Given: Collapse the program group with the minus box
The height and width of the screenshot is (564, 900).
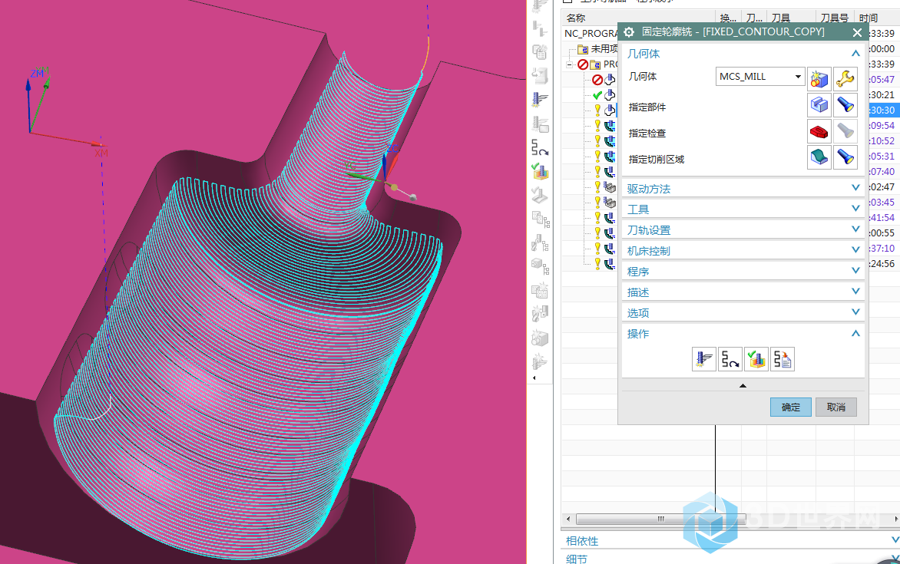Looking at the screenshot, I should click(x=569, y=64).
